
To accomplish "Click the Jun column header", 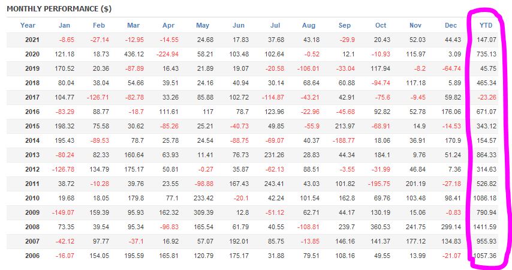I will point(239,25).
